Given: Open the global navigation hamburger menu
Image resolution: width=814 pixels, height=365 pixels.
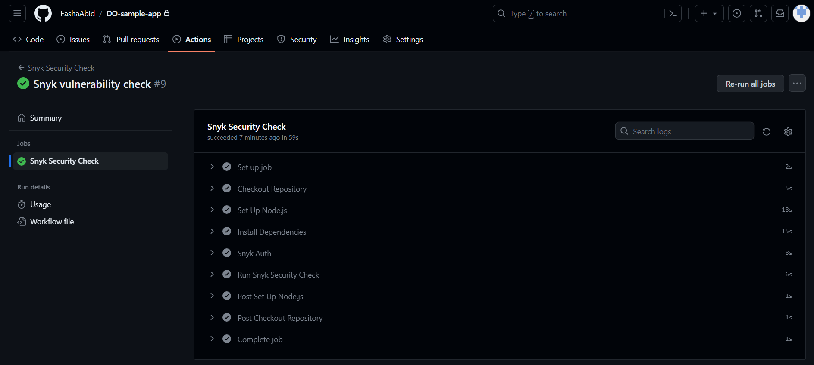Looking at the screenshot, I should pyautogui.click(x=17, y=13).
